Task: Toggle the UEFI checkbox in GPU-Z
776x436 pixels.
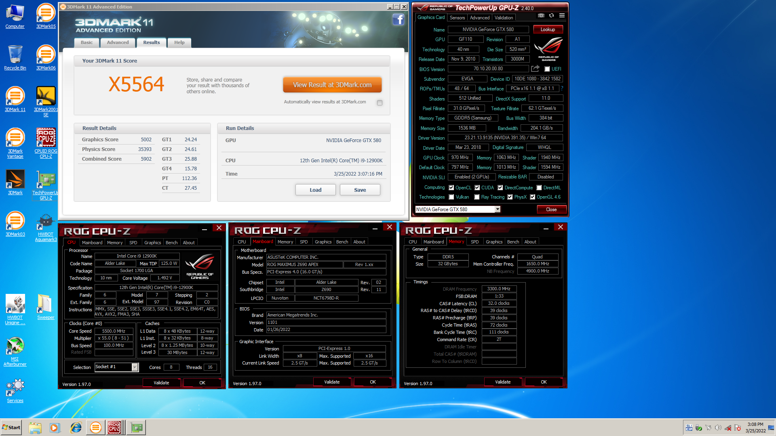Action: (x=547, y=69)
